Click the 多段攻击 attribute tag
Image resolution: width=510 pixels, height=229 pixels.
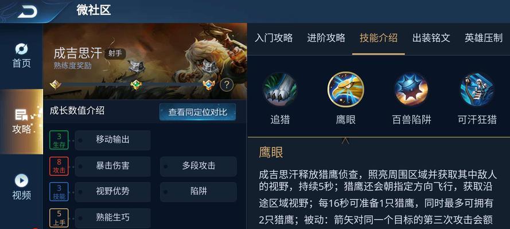pos(198,166)
